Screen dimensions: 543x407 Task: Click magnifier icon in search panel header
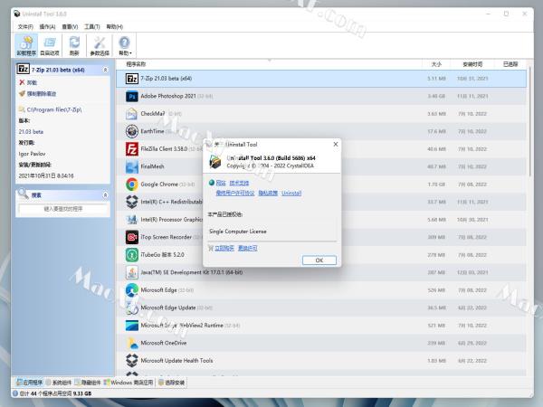[x=24, y=194]
